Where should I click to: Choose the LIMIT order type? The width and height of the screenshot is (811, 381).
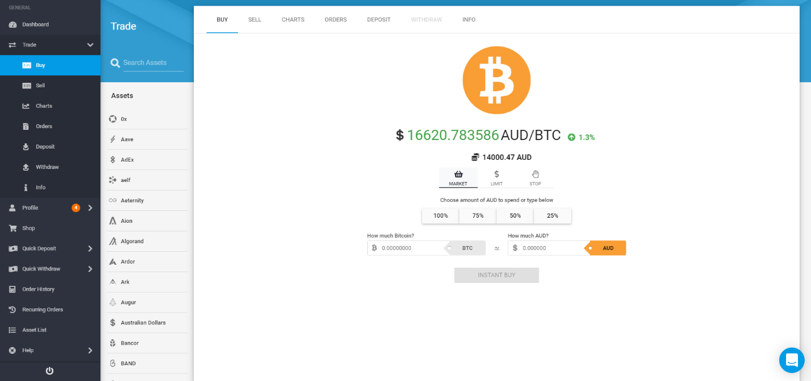point(496,178)
